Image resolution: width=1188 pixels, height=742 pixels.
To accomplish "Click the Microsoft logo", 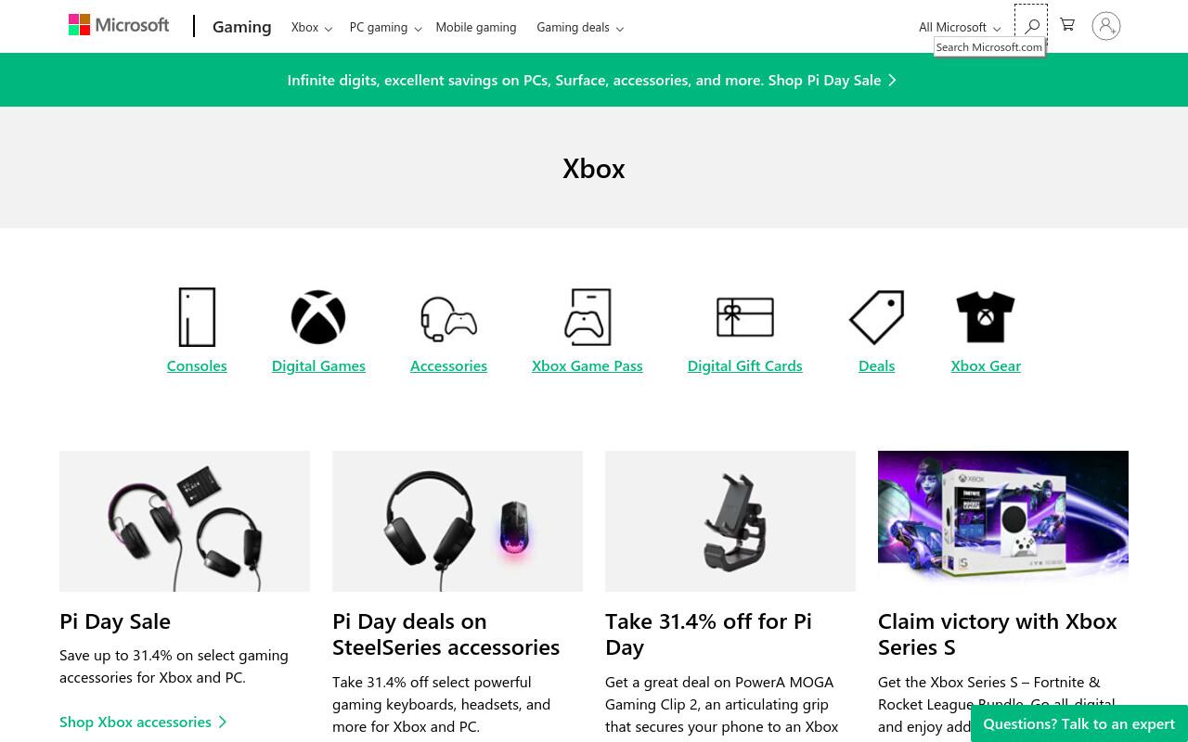I will (119, 25).
